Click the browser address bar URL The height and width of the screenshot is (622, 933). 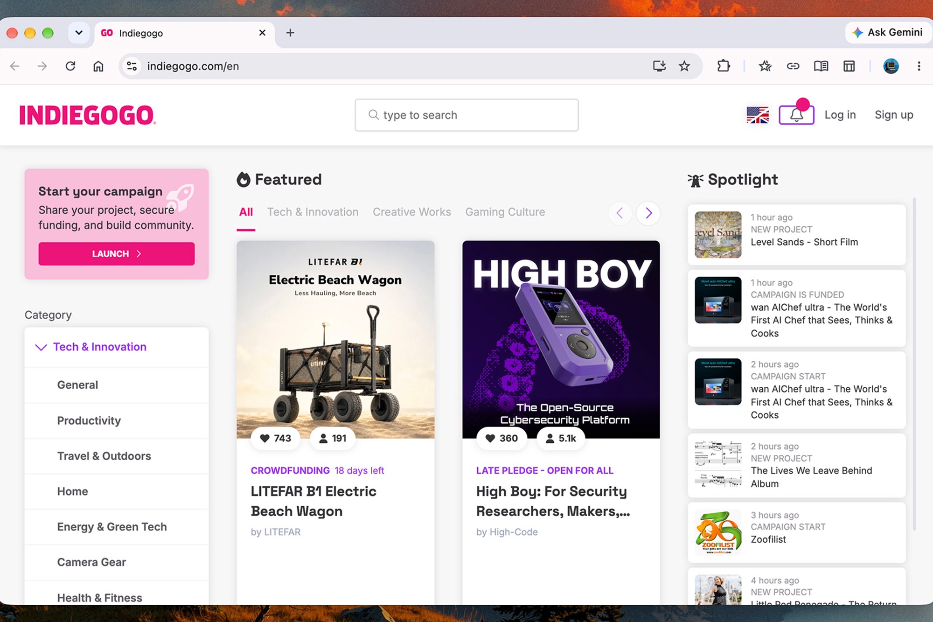pyautogui.click(x=193, y=66)
